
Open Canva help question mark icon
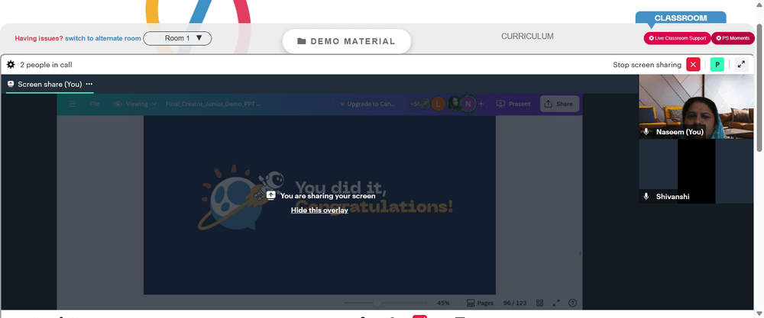tap(572, 303)
